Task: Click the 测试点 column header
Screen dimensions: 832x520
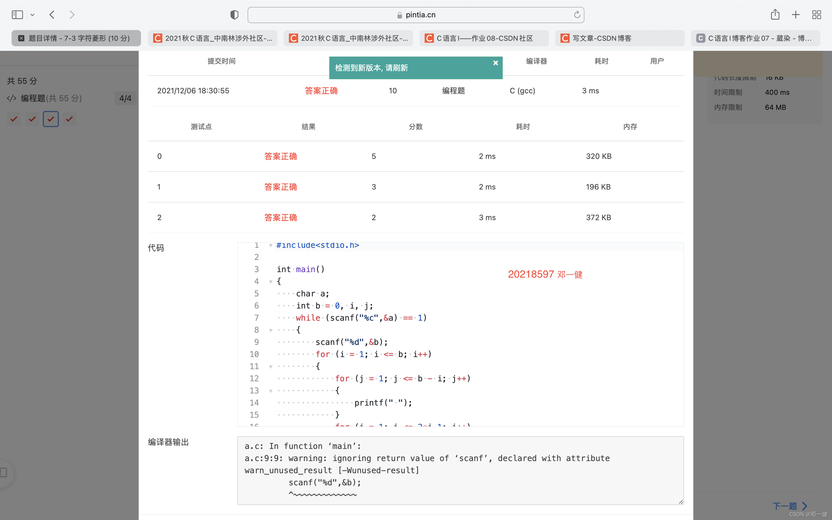Action: click(201, 127)
